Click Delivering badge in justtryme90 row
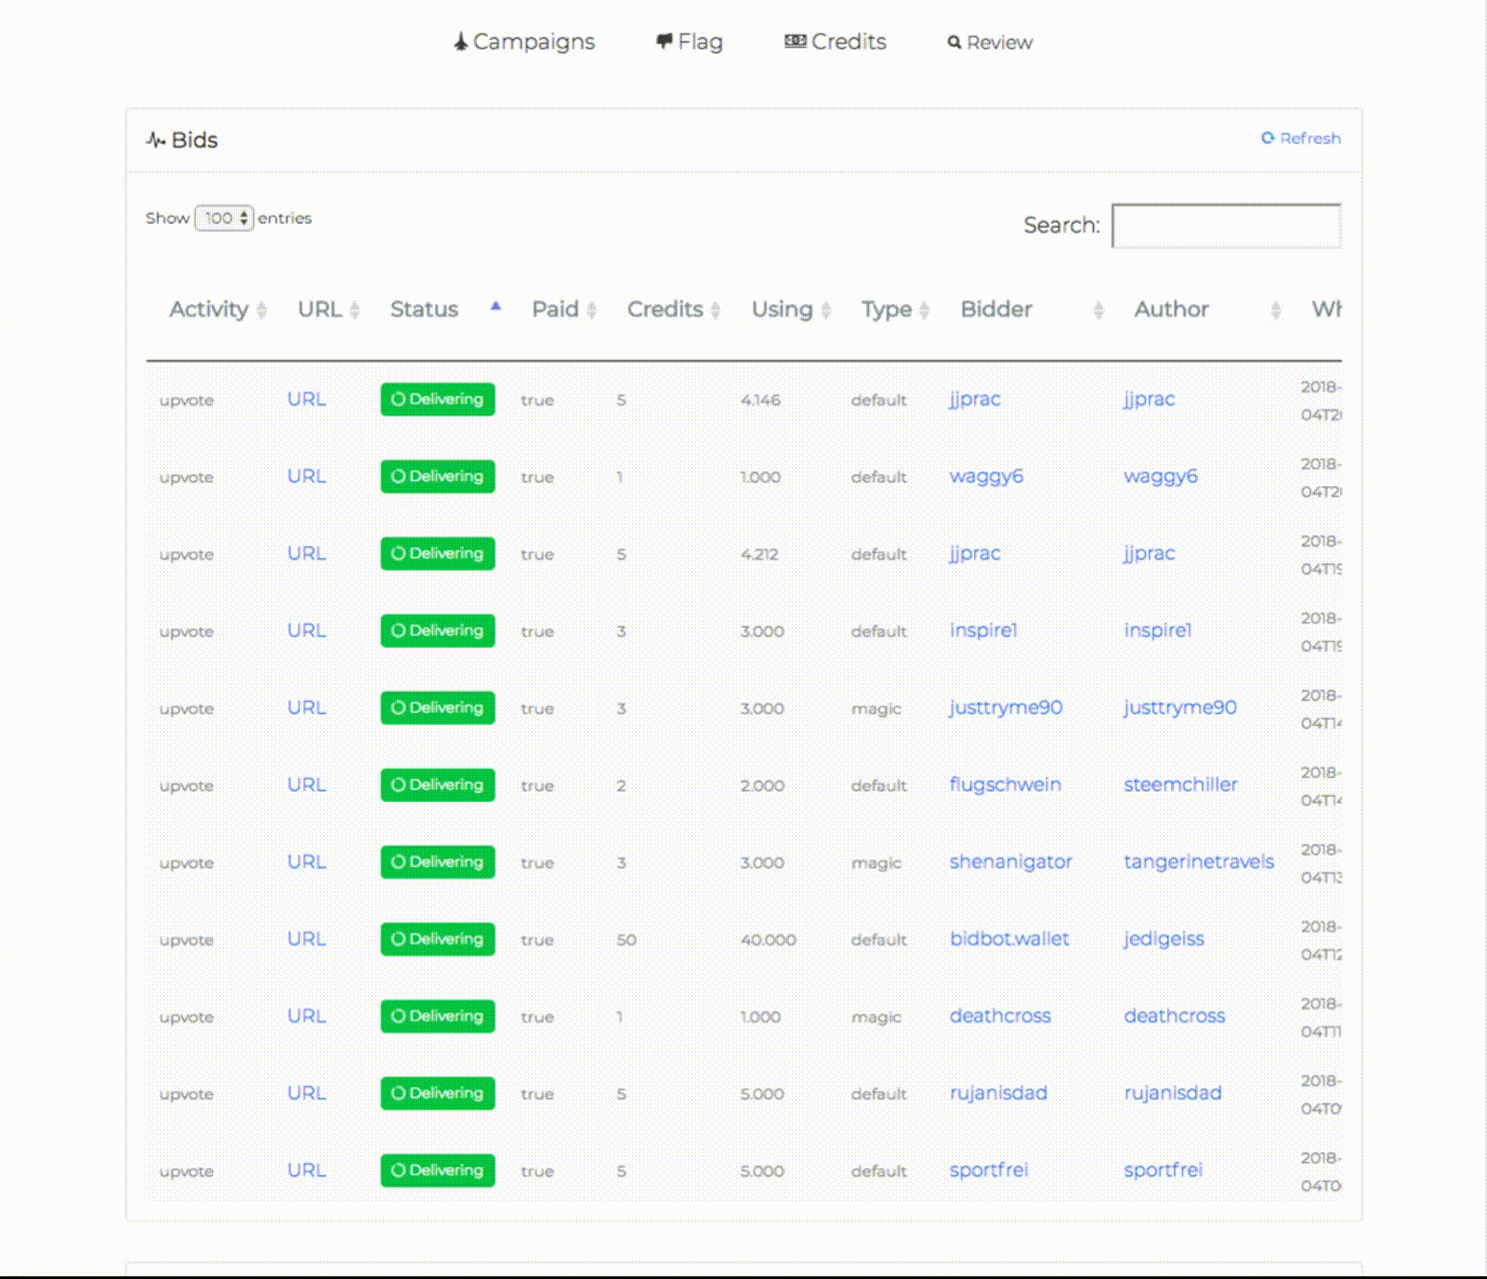This screenshot has height=1279, width=1487. coord(438,708)
